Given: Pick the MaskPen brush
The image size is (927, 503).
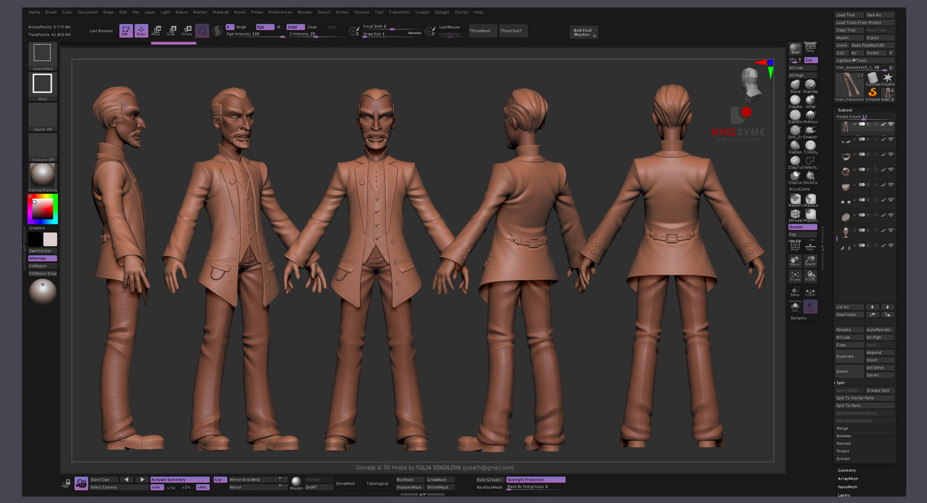Looking at the screenshot, I should point(795,200).
